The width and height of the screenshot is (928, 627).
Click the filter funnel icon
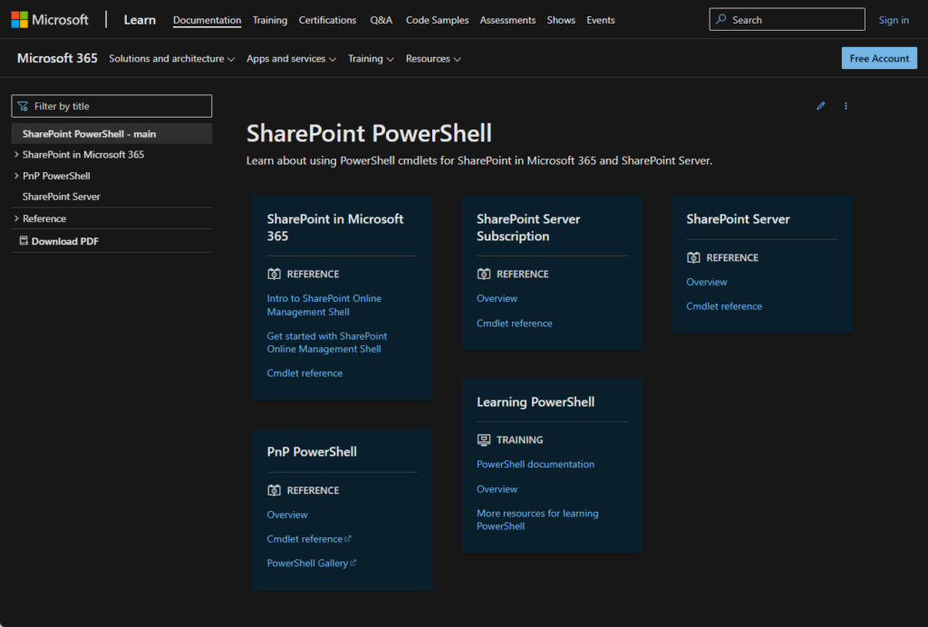[x=23, y=107]
